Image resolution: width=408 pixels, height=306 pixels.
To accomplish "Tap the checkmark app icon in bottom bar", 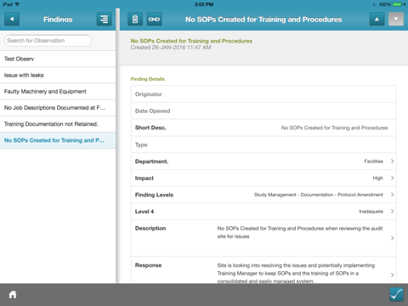I will pyautogui.click(x=396, y=294).
